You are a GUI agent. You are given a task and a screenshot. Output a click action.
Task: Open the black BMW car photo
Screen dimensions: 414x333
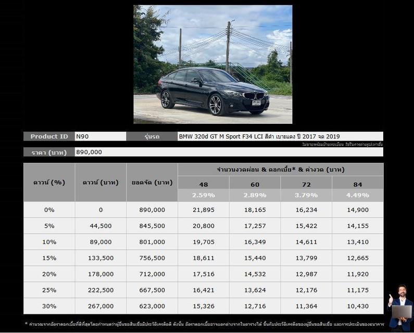pos(212,64)
